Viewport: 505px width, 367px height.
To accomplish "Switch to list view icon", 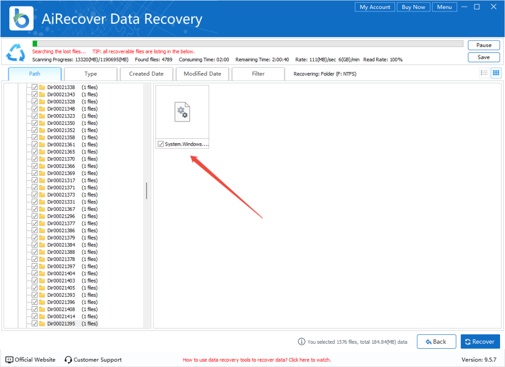I will [x=484, y=73].
